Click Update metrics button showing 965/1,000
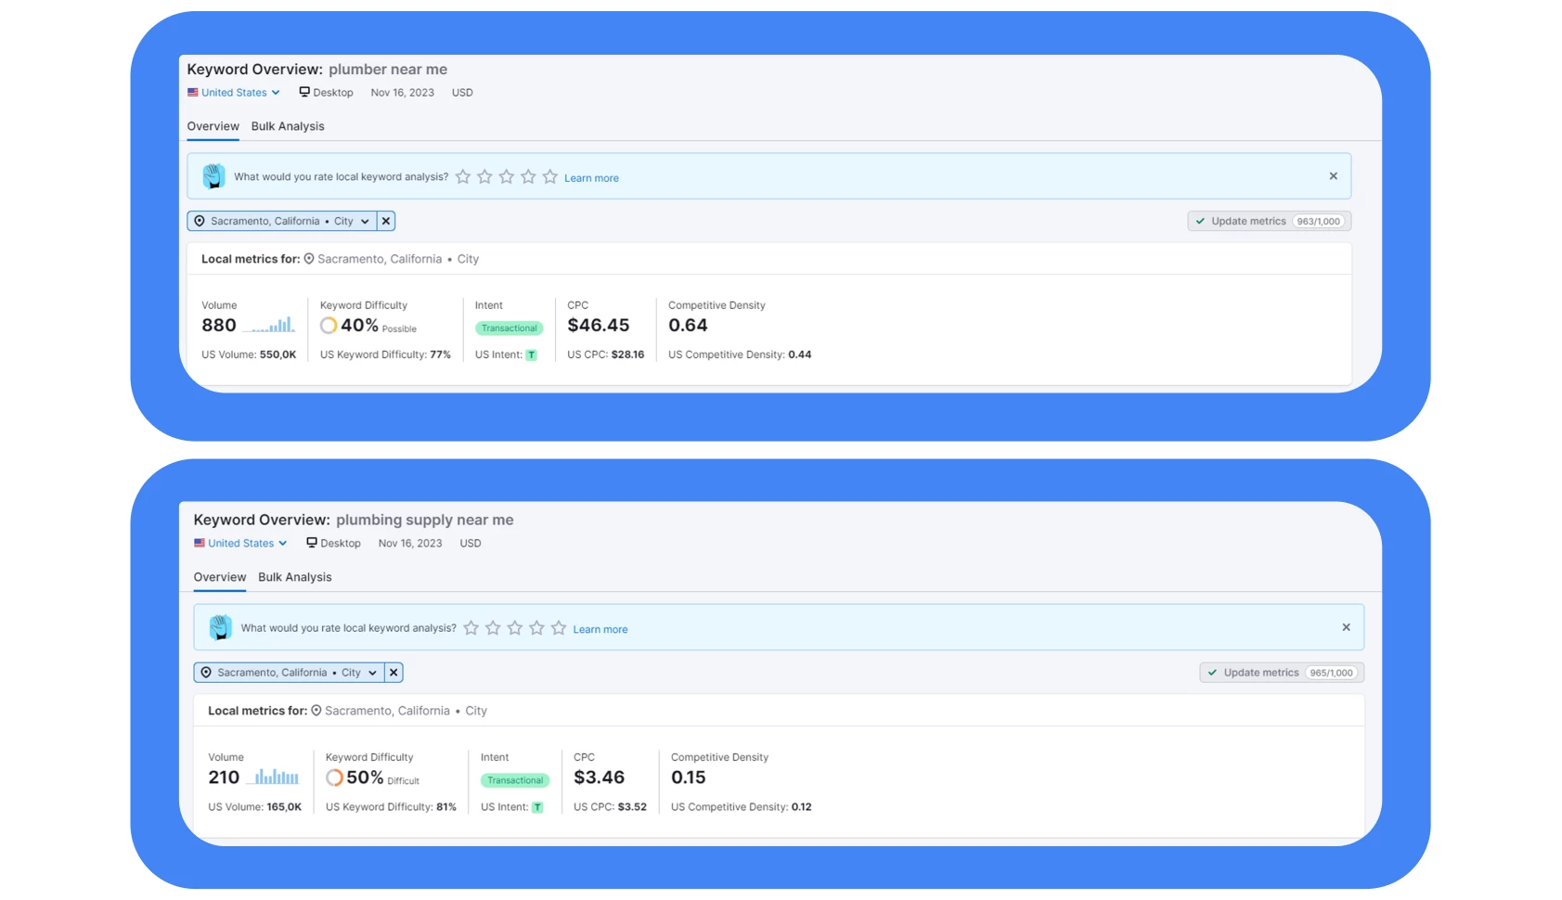The width and height of the screenshot is (1562, 900). pyautogui.click(x=1282, y=673)
